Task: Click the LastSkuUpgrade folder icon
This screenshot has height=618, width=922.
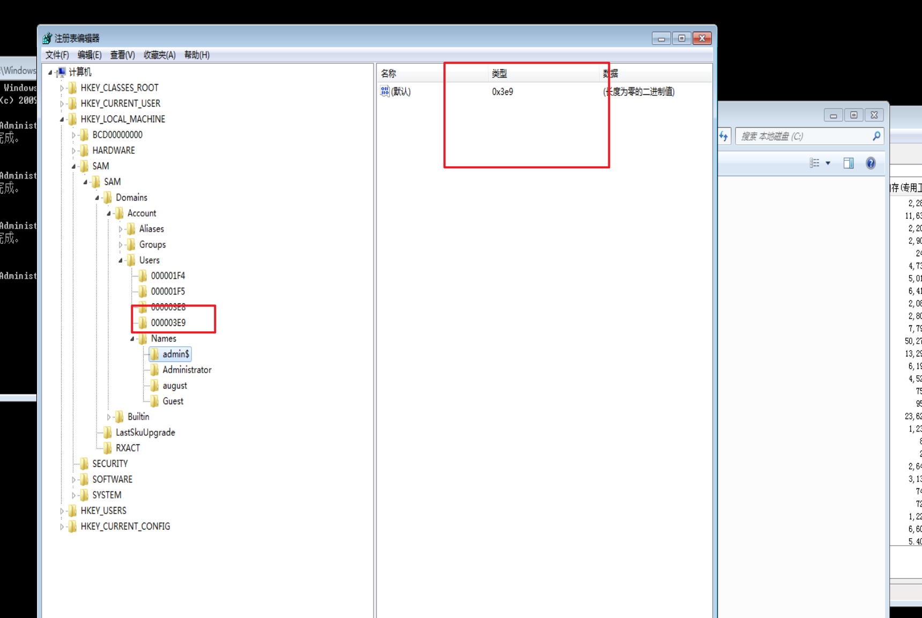Action: (x=108, y=432)
